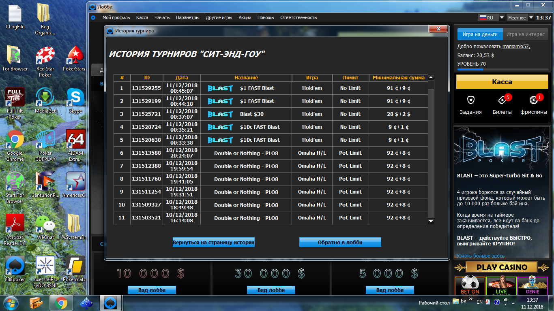Select the ID 131503521 row
Image resolution: width=554 pixels, height=311 pixels.
point(271,218)
